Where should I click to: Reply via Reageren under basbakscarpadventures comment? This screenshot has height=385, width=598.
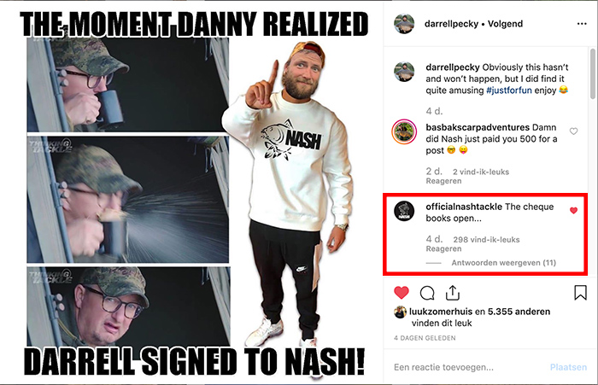(443, 181)
